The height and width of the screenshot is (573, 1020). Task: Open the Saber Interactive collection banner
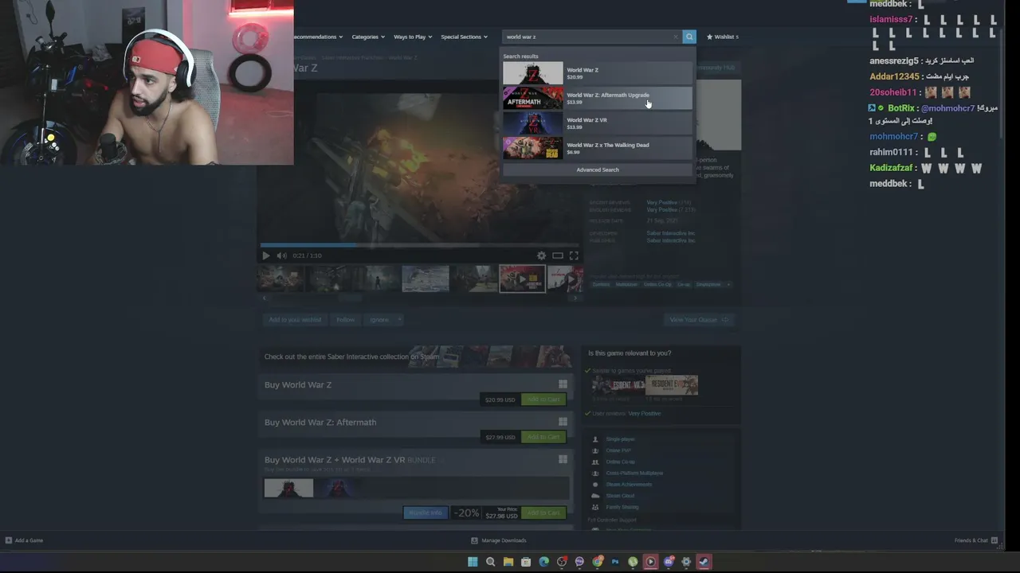pyautogui.click(x=415, y=357)
